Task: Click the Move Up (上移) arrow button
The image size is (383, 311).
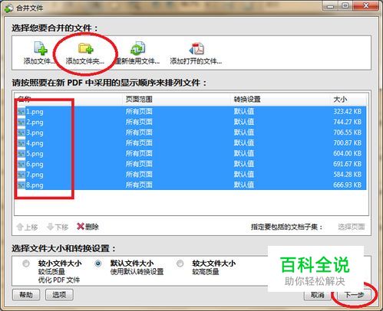Action: (x=27, y=227)
